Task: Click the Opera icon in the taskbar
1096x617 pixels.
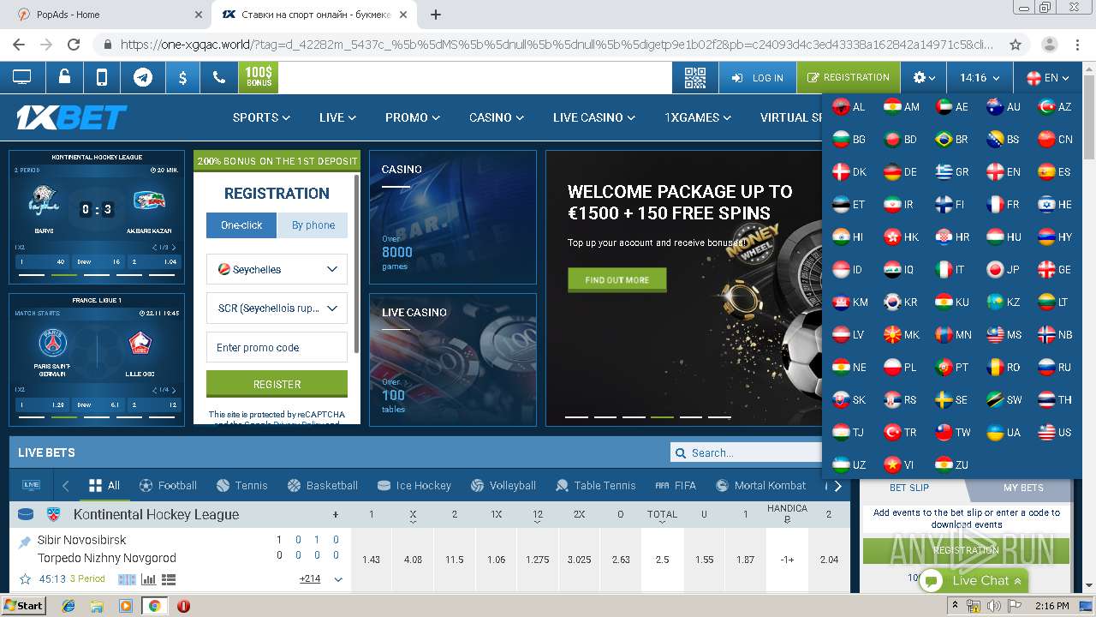Action: click(x=183, y=606)
